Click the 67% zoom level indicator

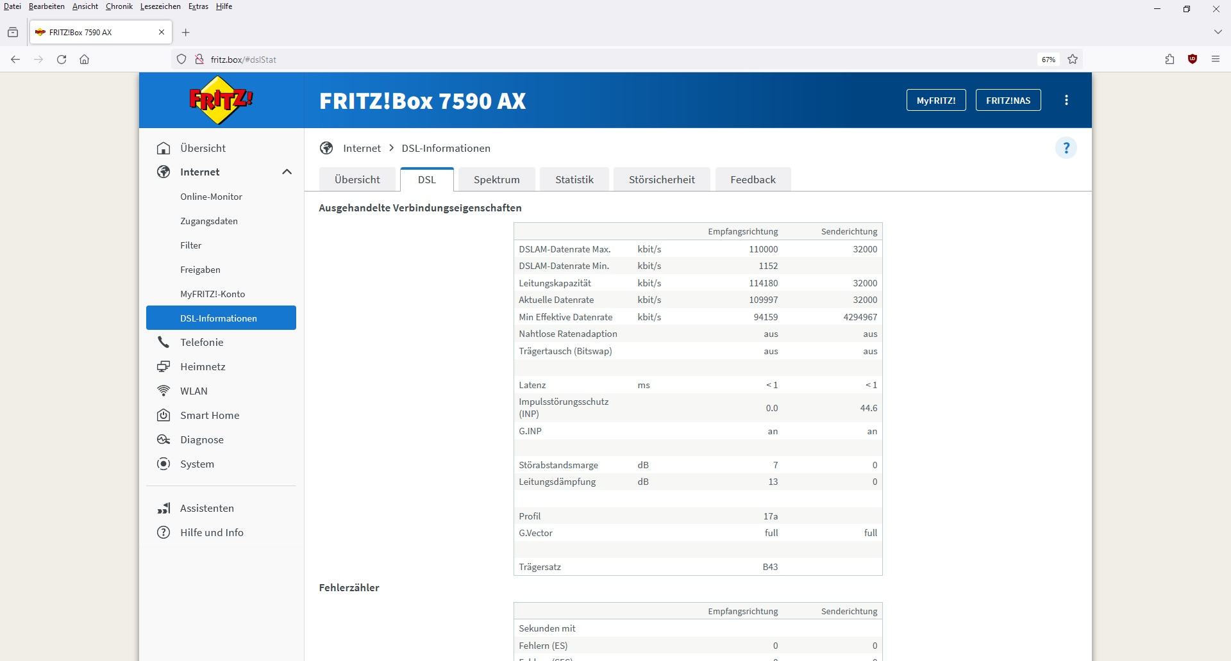(x=1048, y=60)
